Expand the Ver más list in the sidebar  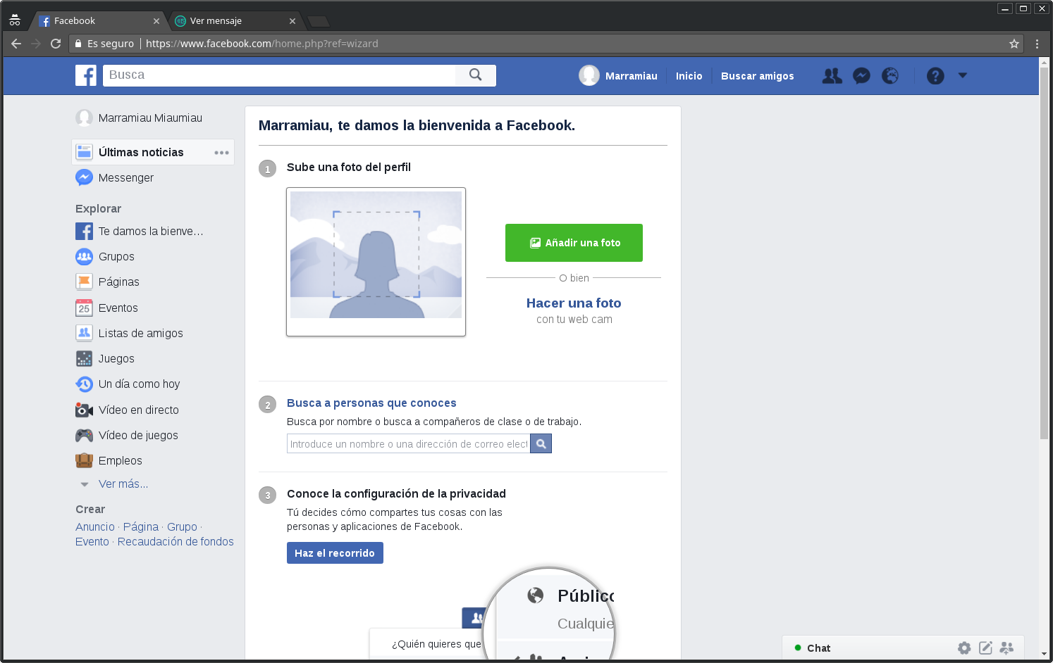pyautogui.click(x=123, y=484)
